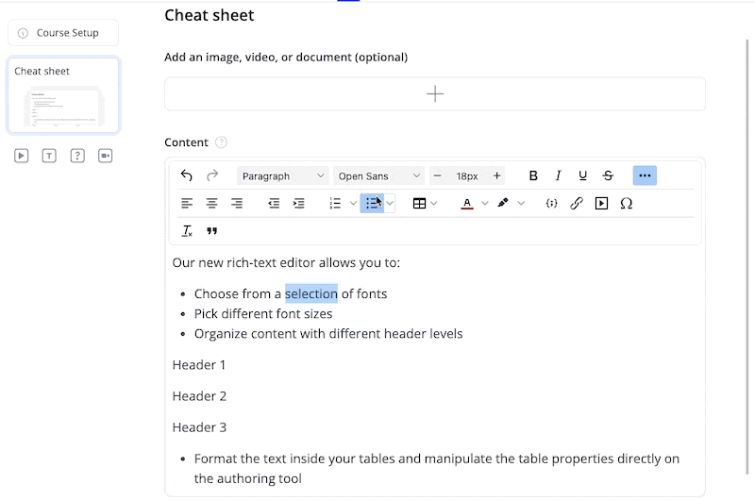This screenshot has height=500, width=755.
Task: Insert media with the play-box icon
Action: click(601, 203)
